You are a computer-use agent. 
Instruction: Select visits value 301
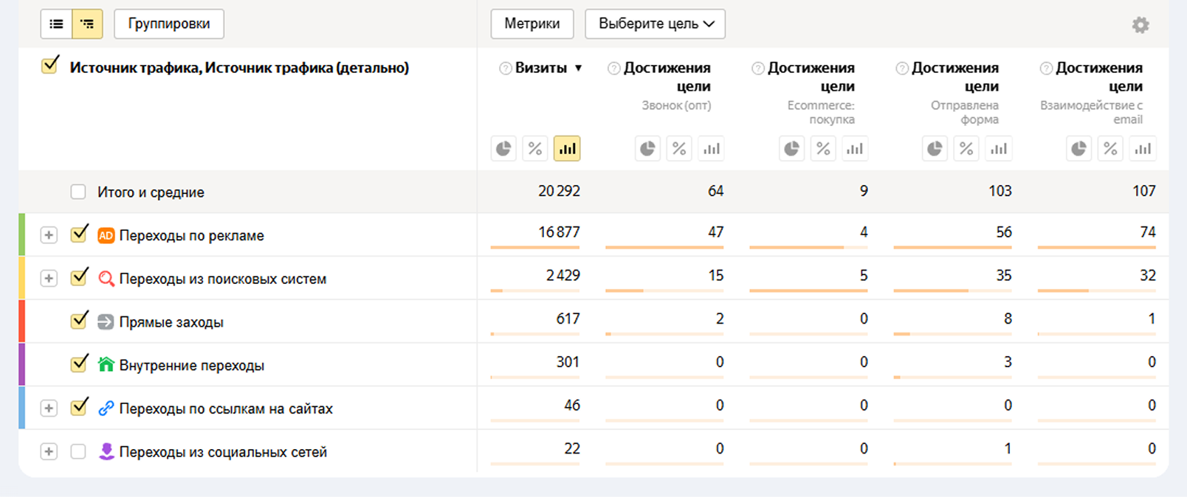568,362
